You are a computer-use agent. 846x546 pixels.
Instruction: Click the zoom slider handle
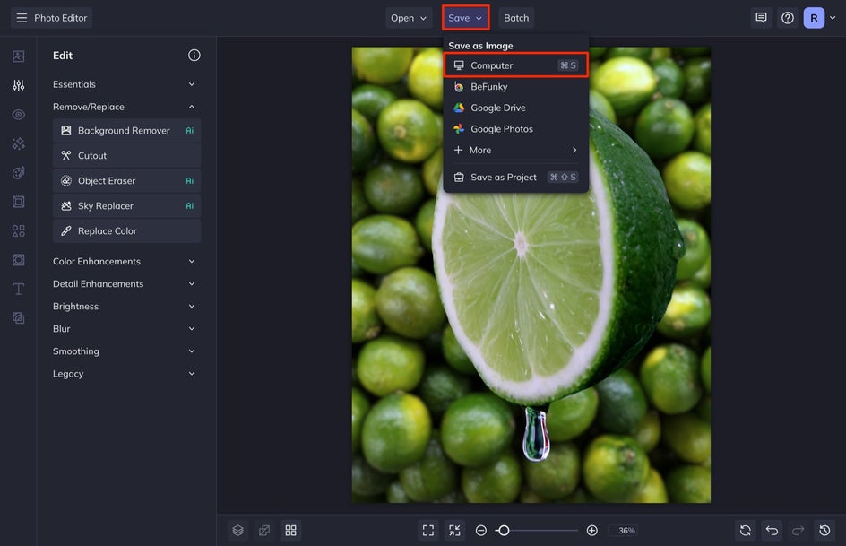(504, 531)
